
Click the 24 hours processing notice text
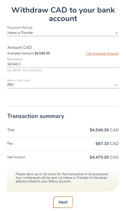[x=62, y=178]
